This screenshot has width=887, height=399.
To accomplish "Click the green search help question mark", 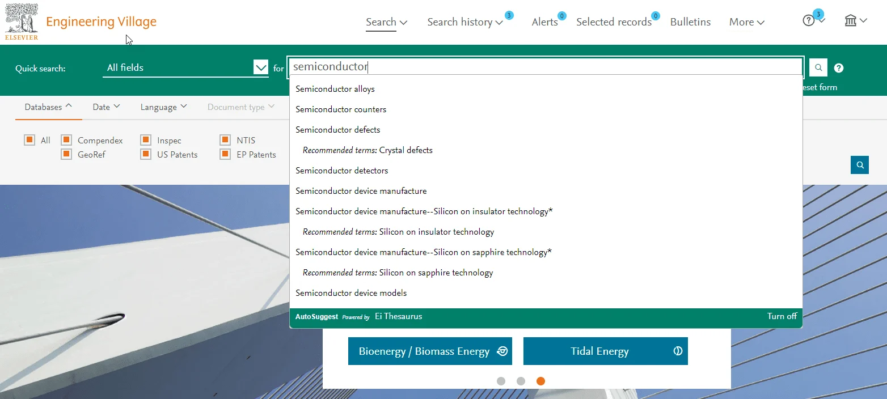I will [x=838, y=67].
